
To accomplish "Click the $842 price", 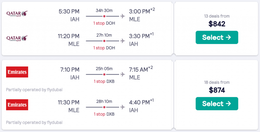I will (x=217, y=24).
